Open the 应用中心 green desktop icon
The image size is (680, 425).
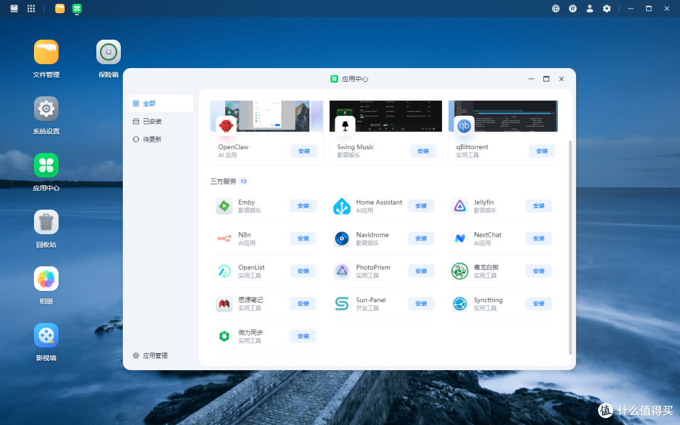click(x=46, y=165)
